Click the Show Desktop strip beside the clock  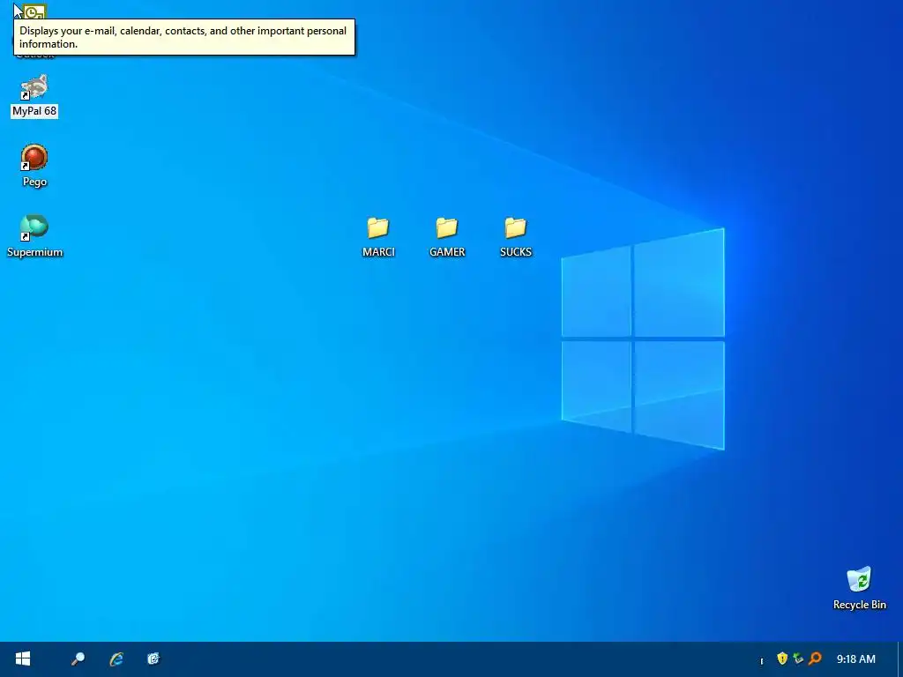coord(899,659)
